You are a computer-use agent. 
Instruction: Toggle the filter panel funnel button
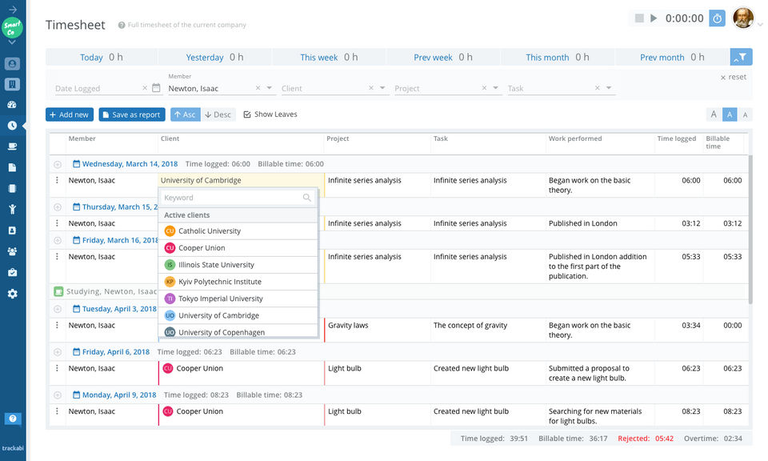click(x=741, y=57)
